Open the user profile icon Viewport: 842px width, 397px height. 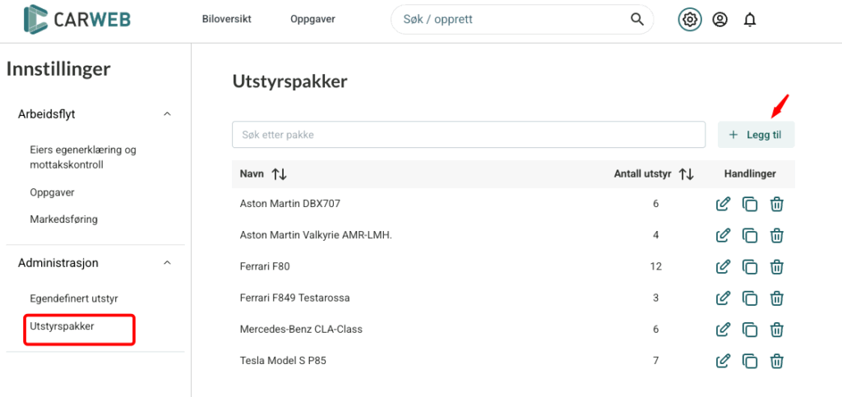coord(720,20)
